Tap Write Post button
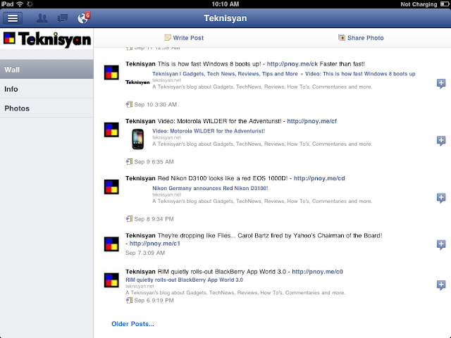This screenshot has height=338, width=451. [x=184, y=38]
